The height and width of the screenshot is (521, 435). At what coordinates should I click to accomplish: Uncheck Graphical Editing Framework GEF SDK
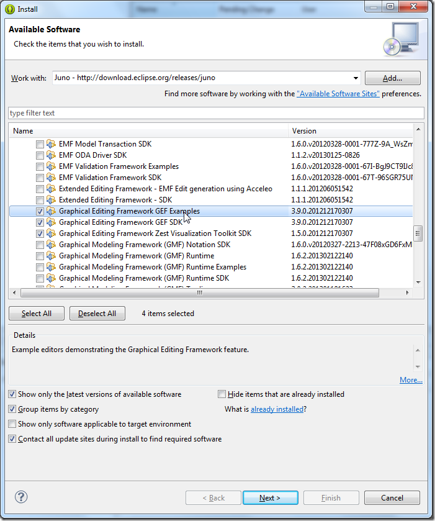[40, 223]
